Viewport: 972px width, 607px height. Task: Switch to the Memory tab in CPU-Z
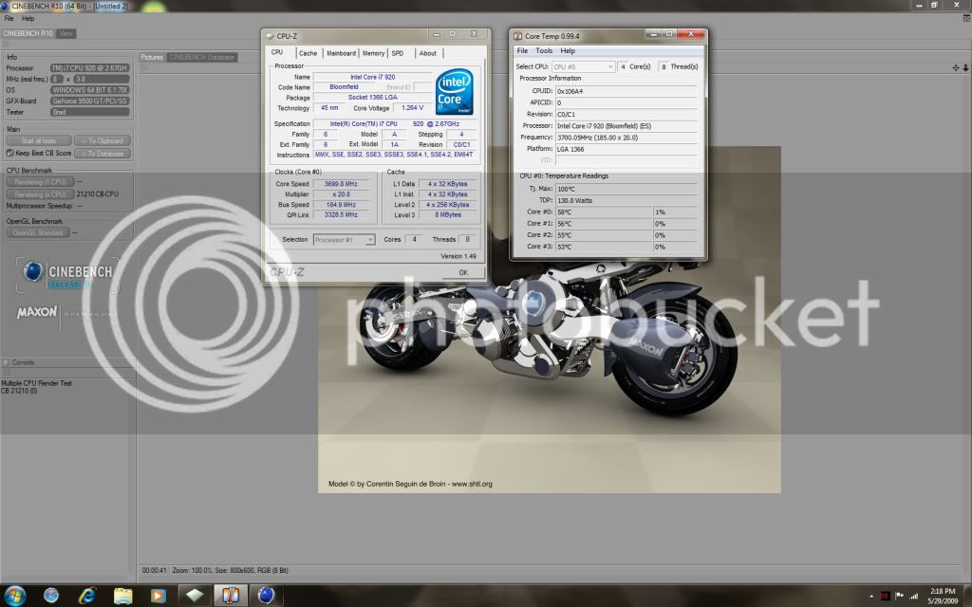click(x=373, y=53)
